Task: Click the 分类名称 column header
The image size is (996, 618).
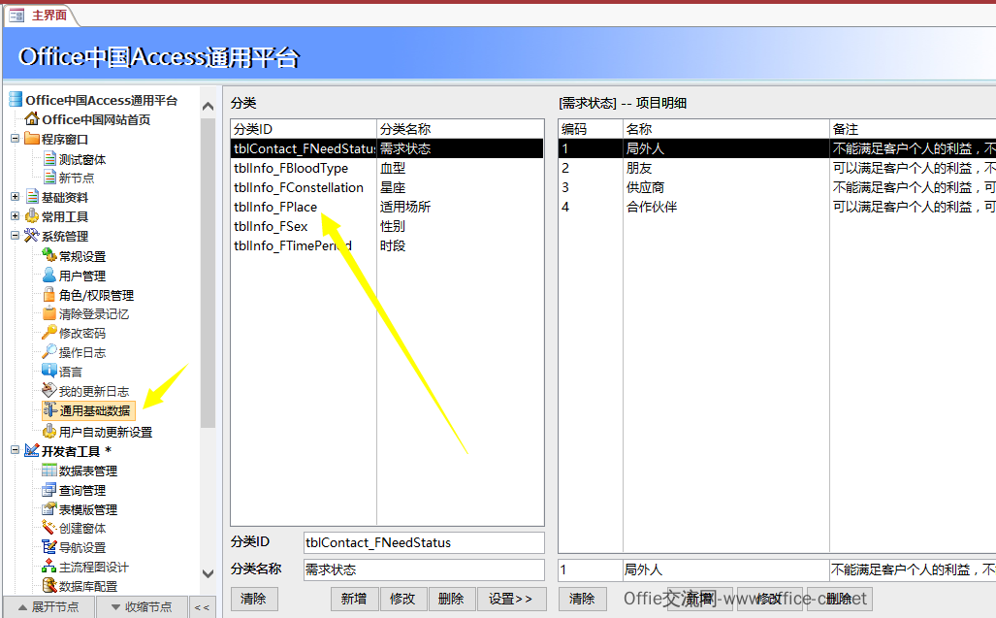Action: pos(461,129)
